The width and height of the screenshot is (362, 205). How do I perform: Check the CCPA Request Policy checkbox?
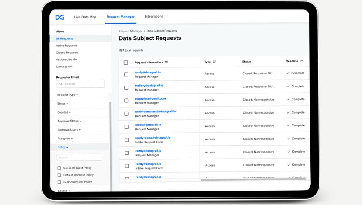59,168
